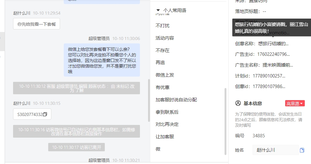Click the 广告主id value 176022240796...
This screenshot has width=311, height=164.
(273, 54)
